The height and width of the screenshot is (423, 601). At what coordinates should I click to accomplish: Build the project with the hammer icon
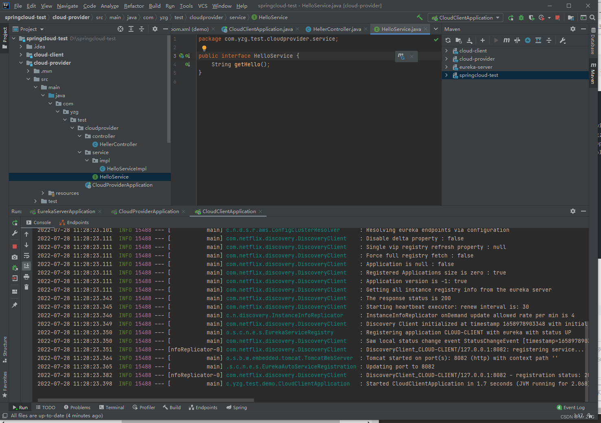pyautogui.click(x=420, y=17)
